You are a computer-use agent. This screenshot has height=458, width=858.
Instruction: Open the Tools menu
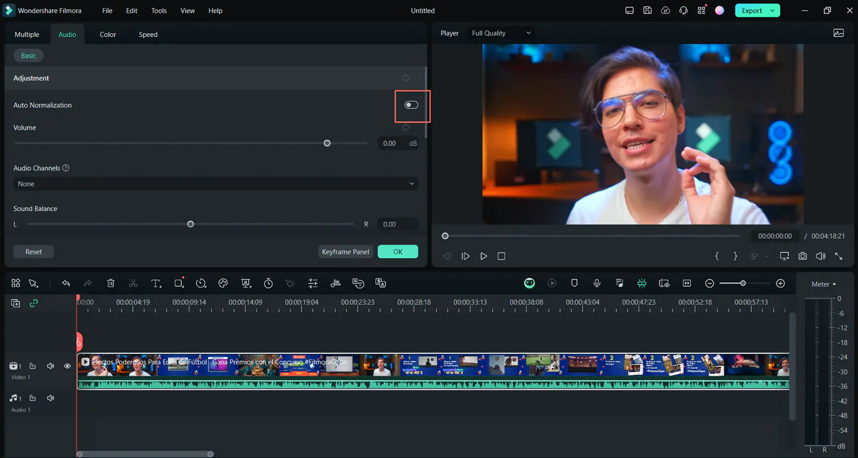(x=159, y=10)
